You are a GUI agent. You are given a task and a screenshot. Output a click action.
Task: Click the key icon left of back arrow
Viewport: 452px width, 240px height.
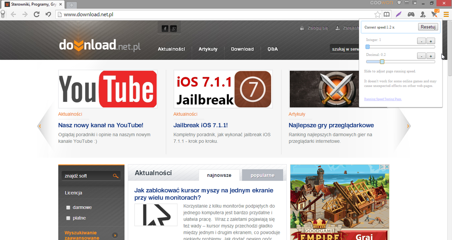[x=3, y=14]
